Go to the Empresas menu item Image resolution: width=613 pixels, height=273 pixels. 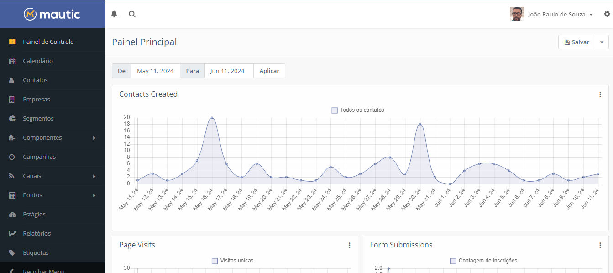(x=37, y=100)
